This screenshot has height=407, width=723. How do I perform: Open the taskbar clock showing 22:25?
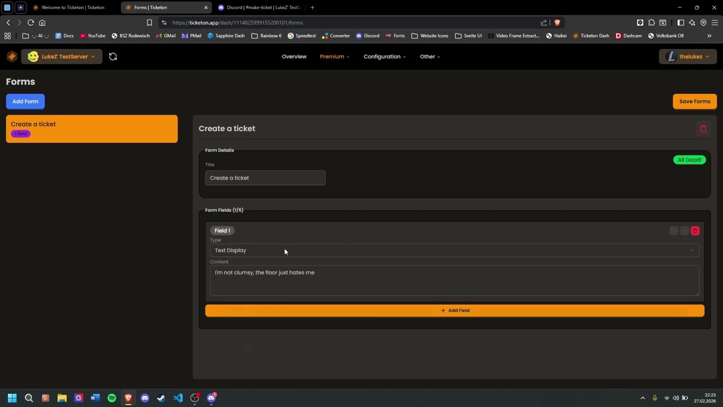pyautogui.click(x=705, y=398)
